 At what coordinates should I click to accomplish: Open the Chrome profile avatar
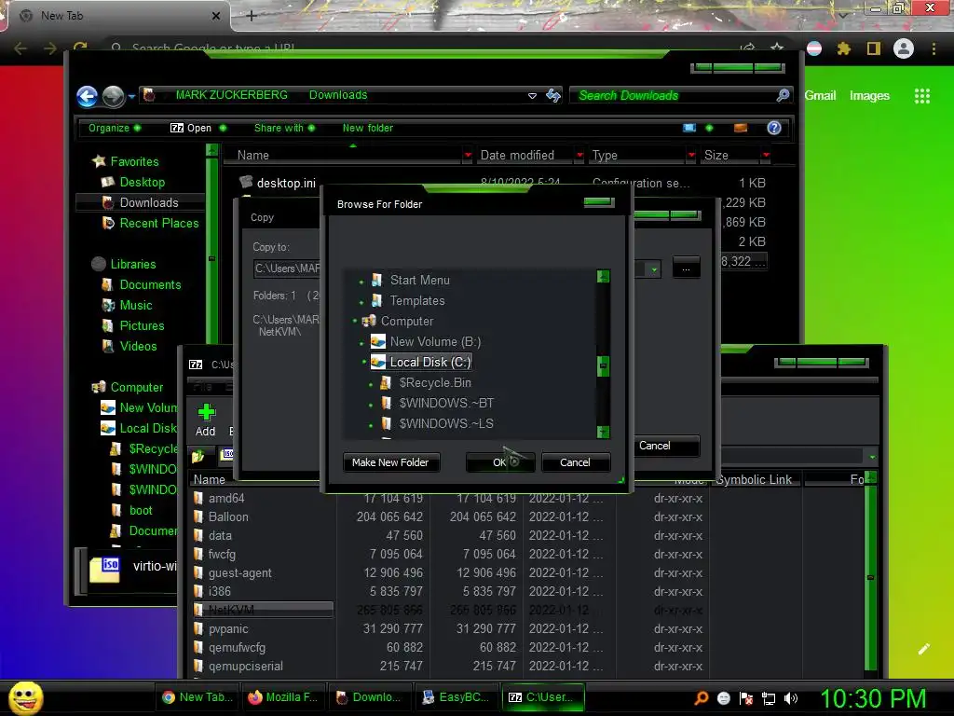[x=904, y=48]
